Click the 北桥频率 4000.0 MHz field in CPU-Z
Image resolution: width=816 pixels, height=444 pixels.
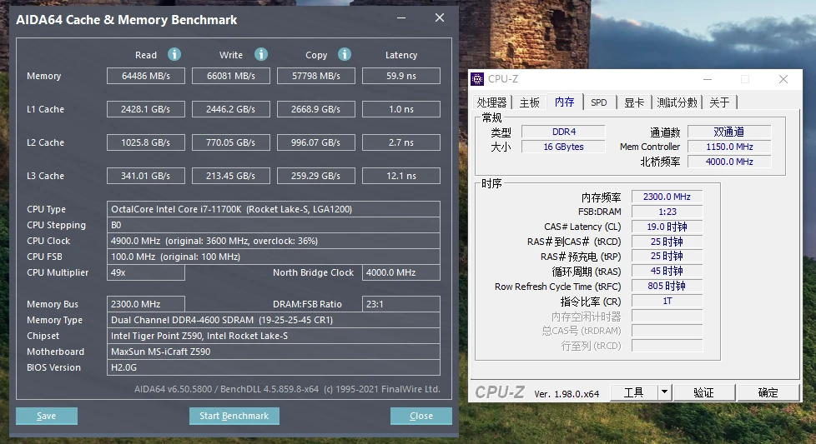729,162
